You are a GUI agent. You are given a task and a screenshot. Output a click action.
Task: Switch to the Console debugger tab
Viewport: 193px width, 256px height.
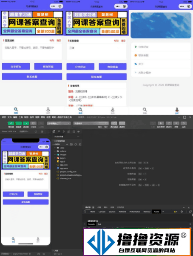[x=102, y=212]
